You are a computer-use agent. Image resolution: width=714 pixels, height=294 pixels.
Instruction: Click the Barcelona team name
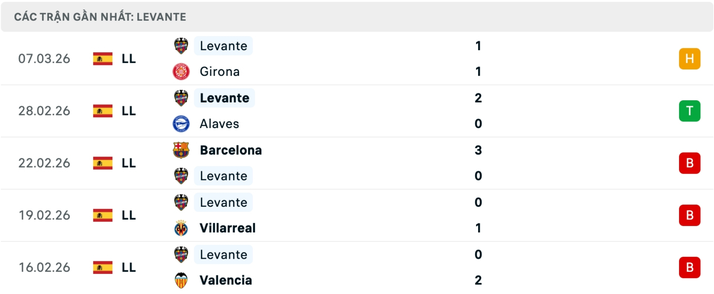pyautogui.click(x=231, y=150)
